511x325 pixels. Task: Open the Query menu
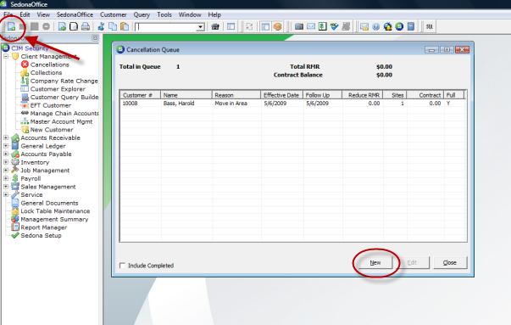[142, 14]
